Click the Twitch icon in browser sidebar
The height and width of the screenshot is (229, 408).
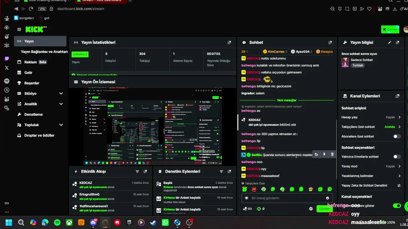[7, 59]
